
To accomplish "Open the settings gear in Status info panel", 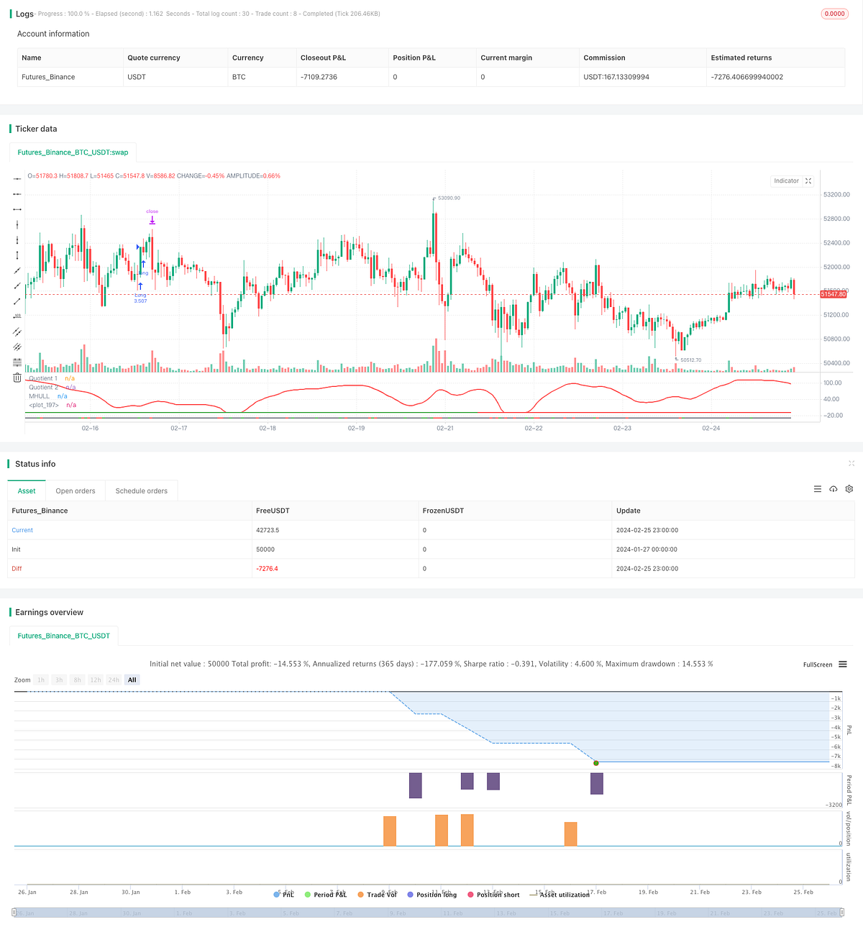I will click(849, 489).
